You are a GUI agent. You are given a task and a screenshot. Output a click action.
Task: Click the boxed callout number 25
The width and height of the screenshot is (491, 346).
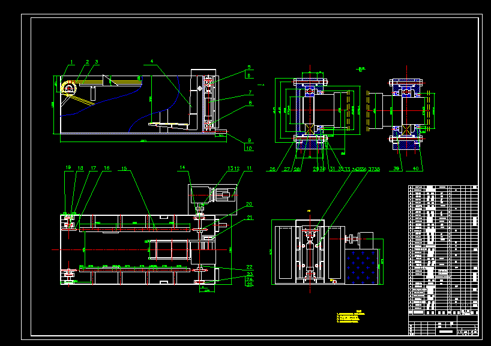[x=249, y=284]
